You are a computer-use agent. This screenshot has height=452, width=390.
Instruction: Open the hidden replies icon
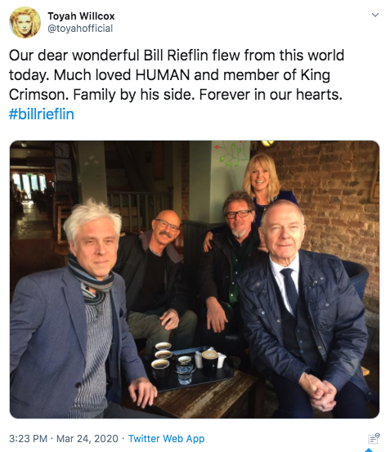(x=374, y=439)
